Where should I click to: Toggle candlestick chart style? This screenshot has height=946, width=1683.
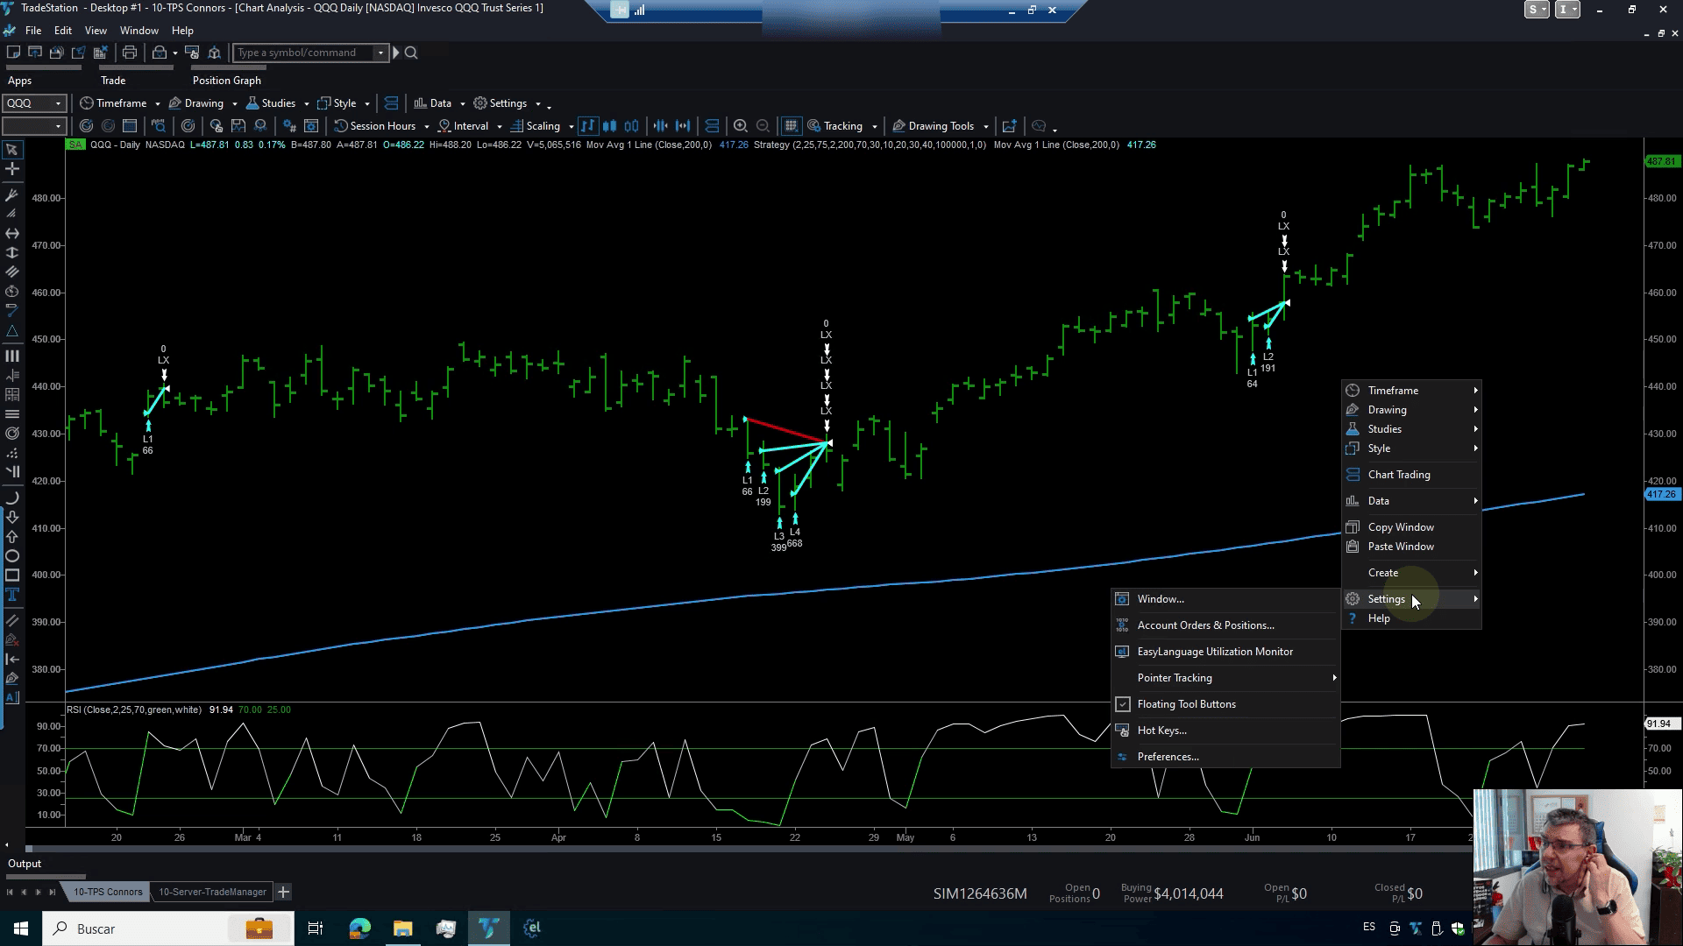[x=609, y=126]
